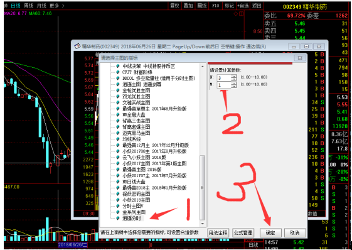Decrease parameter N with down arrow

[x=234, y=79]
